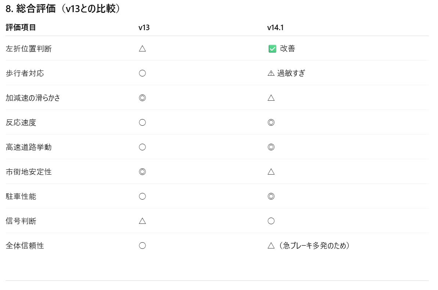Click the 左折位置判断 row label
The width and height of the screenshot is (438, 290).
pos(29,49)
